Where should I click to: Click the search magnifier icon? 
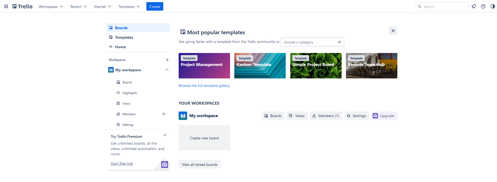point(420,6)
